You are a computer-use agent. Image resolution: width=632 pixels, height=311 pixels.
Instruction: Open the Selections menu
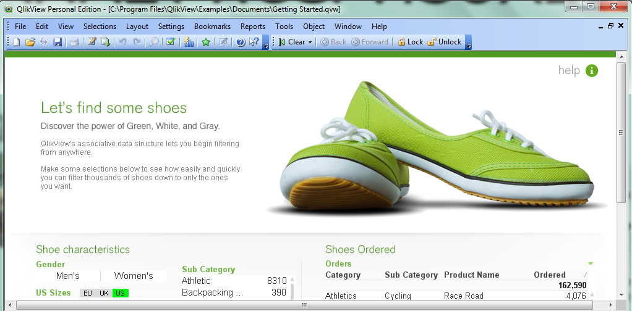(100, 27)
